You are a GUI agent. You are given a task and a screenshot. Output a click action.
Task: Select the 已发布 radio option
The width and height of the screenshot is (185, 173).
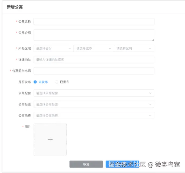(62, 82)
